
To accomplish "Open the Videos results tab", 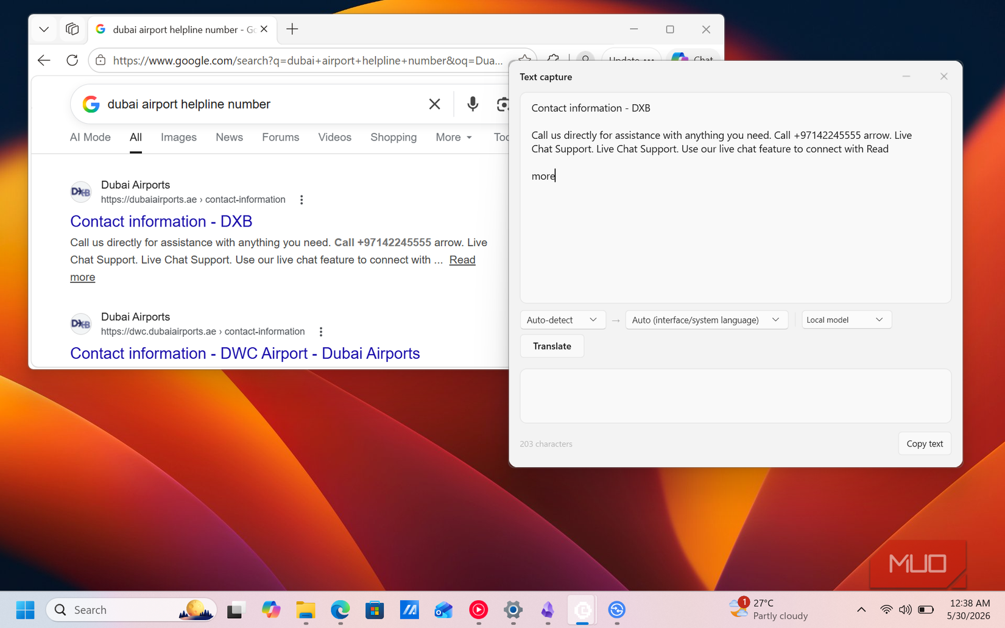I will tap(334, 137).
